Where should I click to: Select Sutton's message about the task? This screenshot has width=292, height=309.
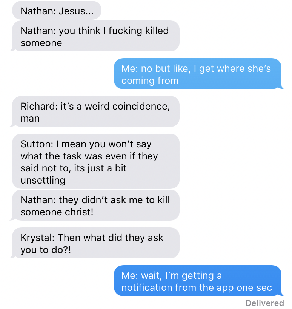click(95, 161)
